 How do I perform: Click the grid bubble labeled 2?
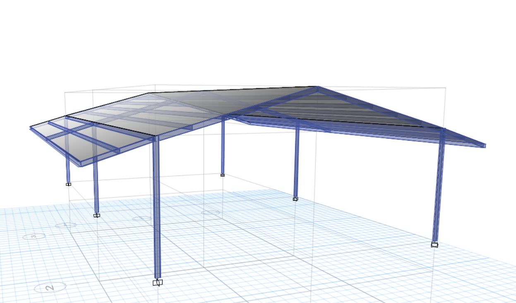pos(50,287)
